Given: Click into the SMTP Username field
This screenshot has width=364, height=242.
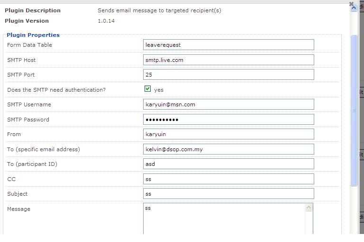Looking at the screenshot, I should [228, 104].
